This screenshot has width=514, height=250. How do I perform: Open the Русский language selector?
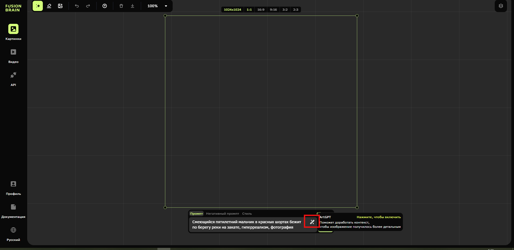click(13, 233)
